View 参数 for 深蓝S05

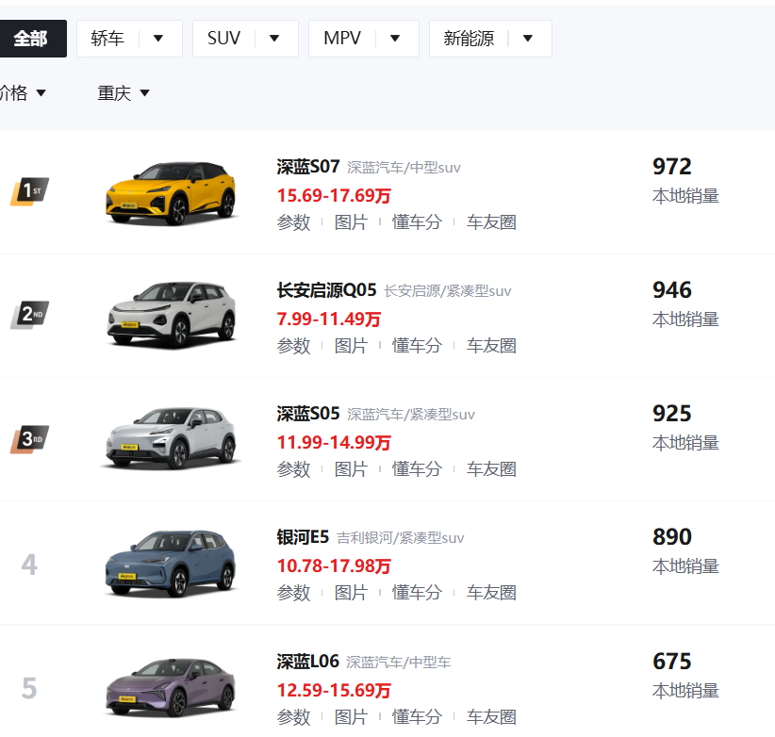click(x=293, y=469)
